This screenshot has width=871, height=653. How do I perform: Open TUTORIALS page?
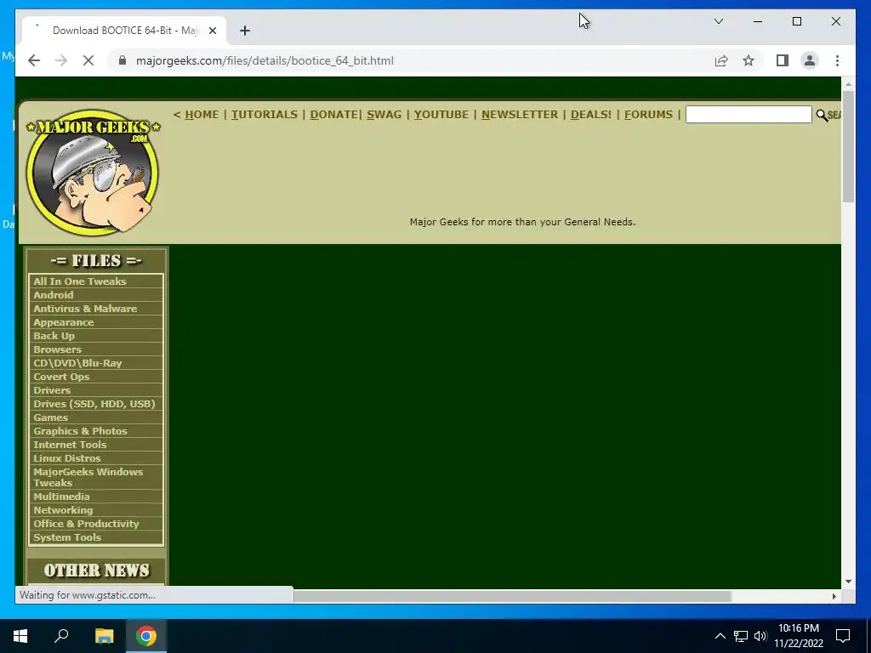click(265, 115)
